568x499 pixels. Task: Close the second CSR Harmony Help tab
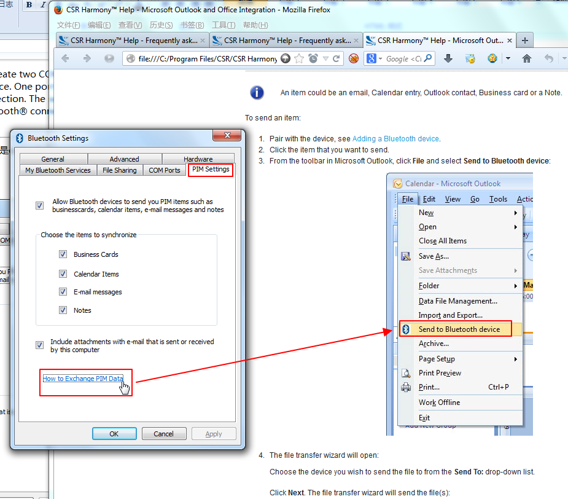pyautogui.click(x=356, y=41)
